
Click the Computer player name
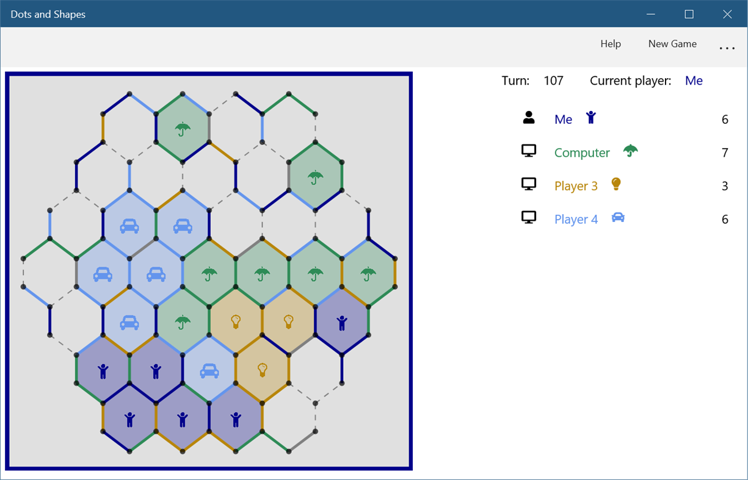point(581,152)
